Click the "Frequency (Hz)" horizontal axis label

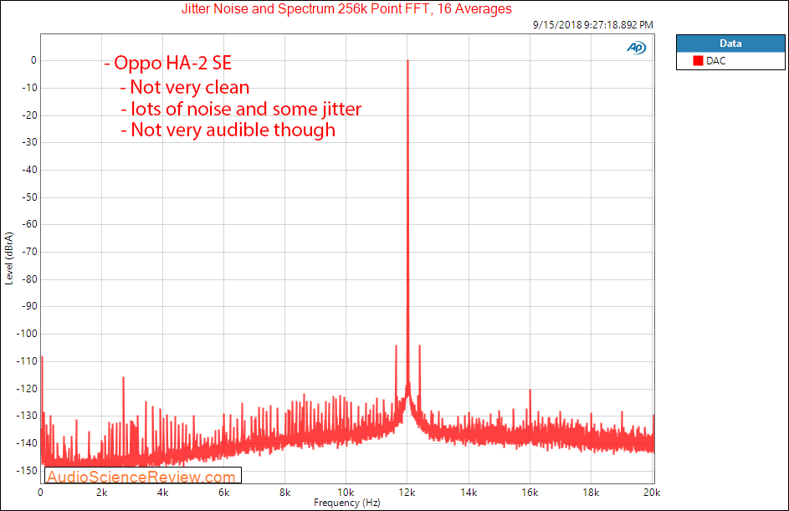point(346,503)
